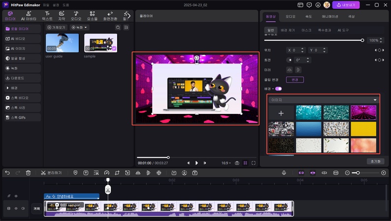Screen dimensions: 391x221
Task: Toggle the 배경 background switch
Action: [x=279, y=89]
